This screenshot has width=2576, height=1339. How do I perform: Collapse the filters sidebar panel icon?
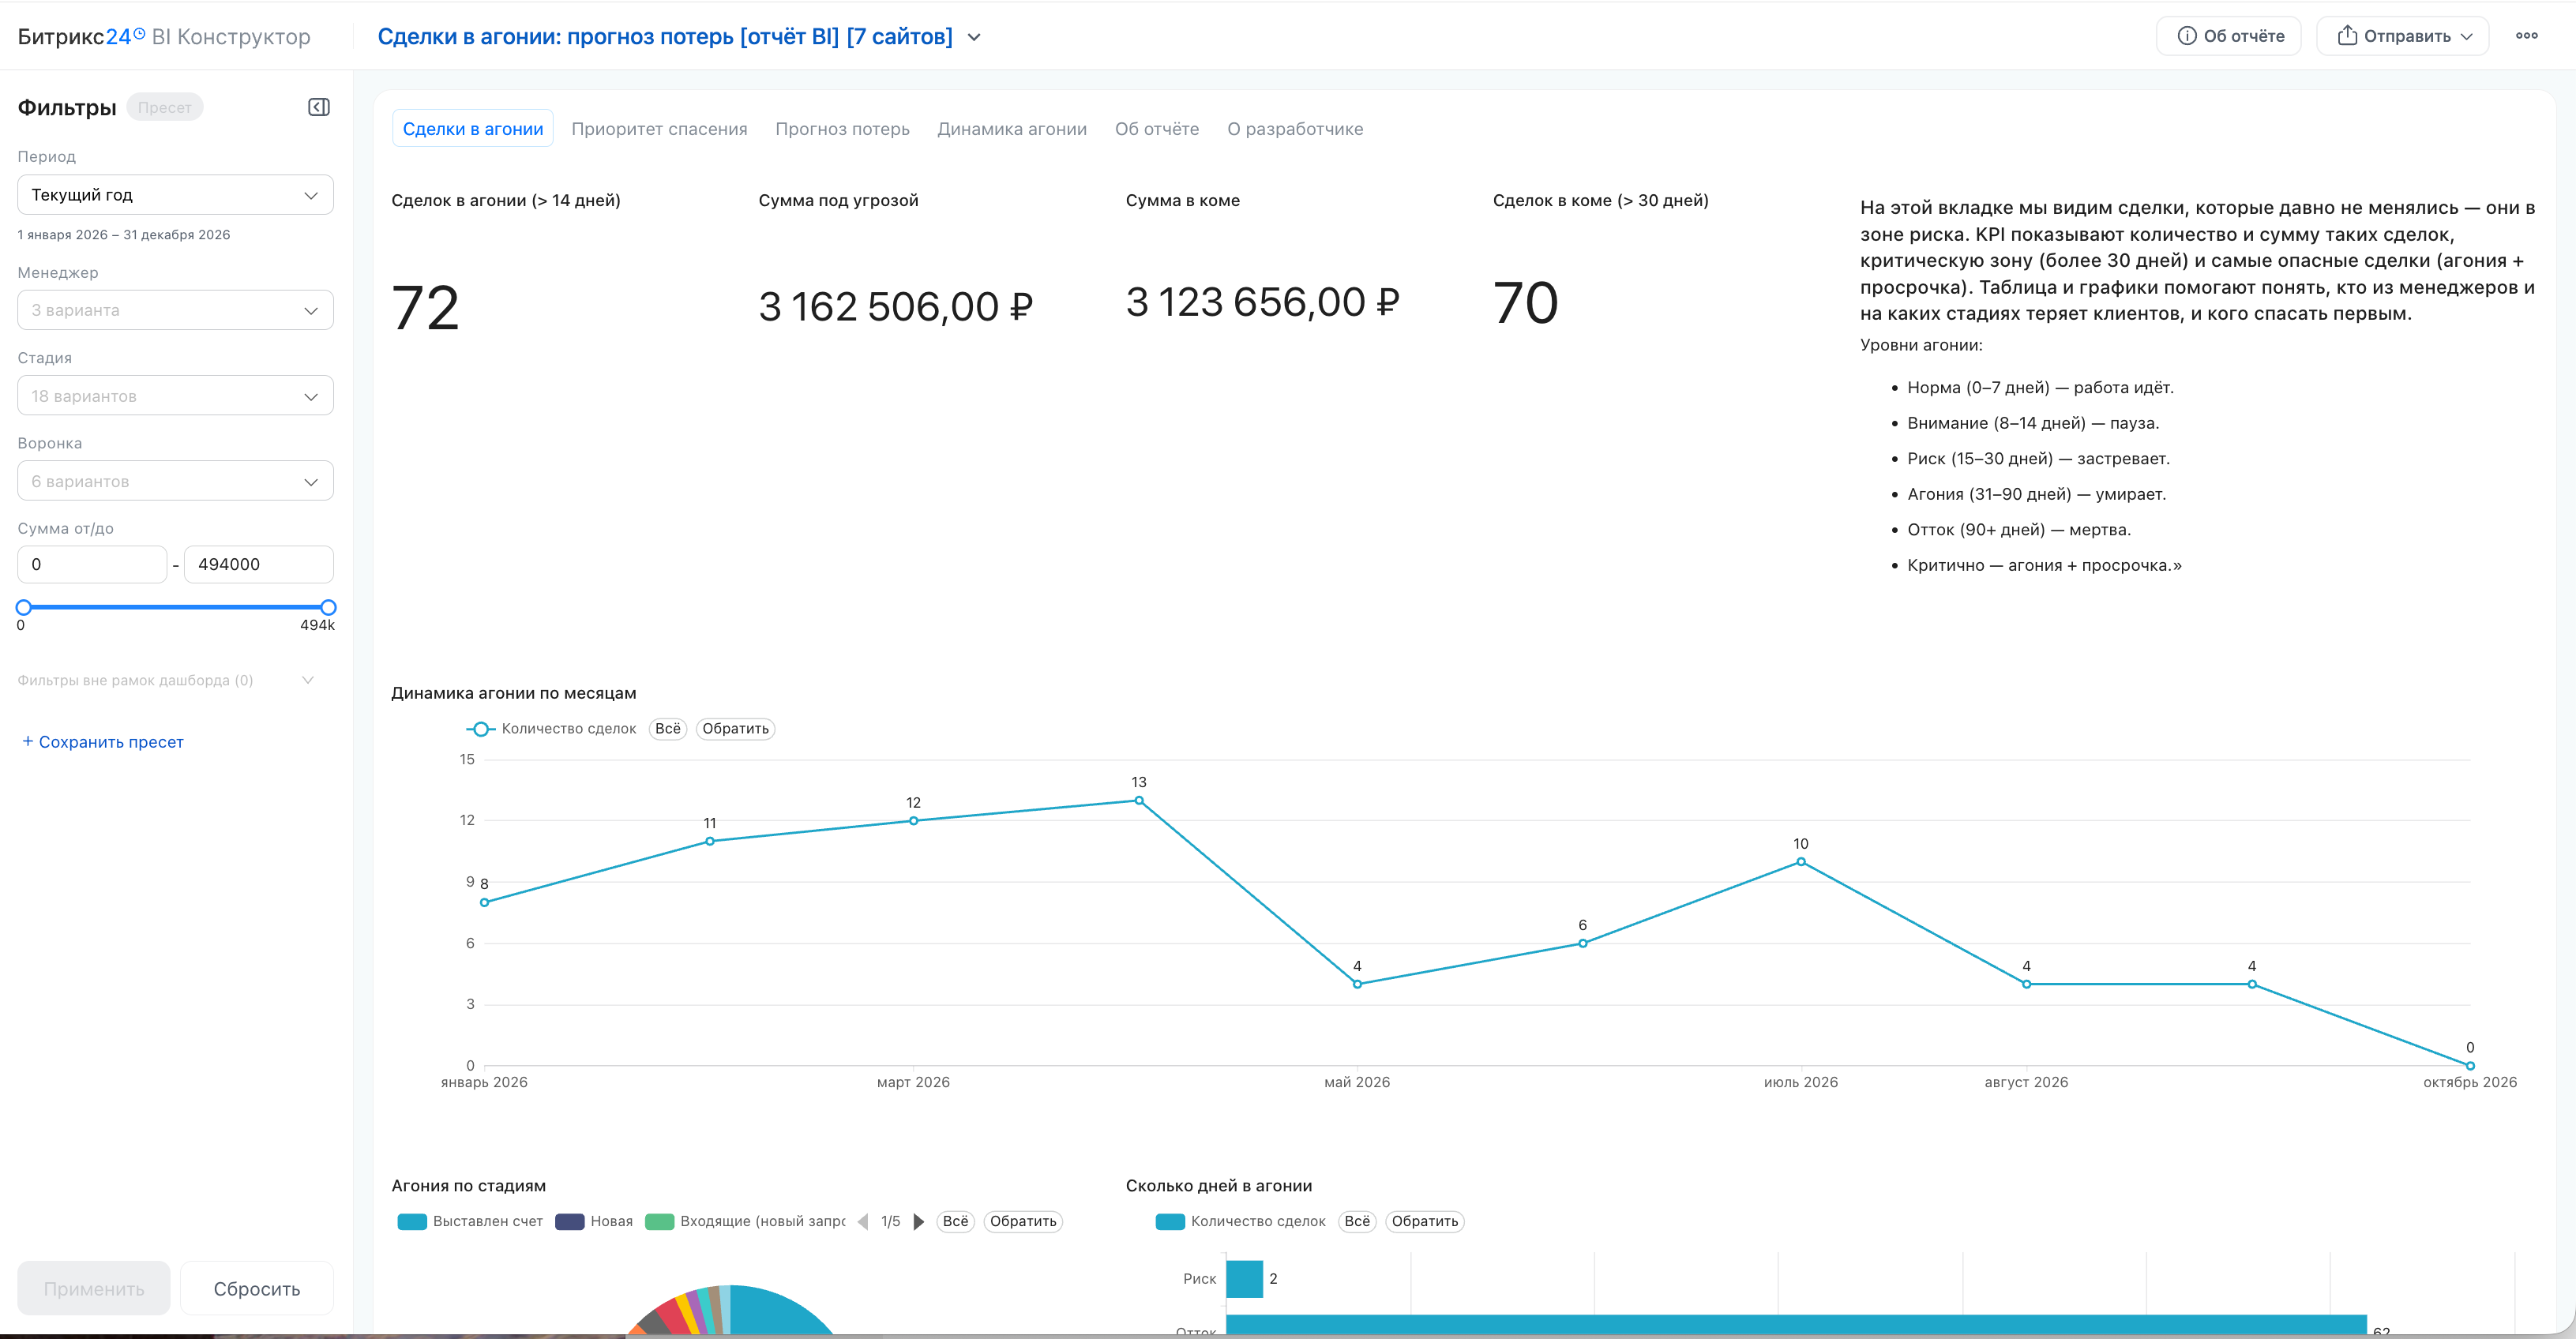point(319,107)
